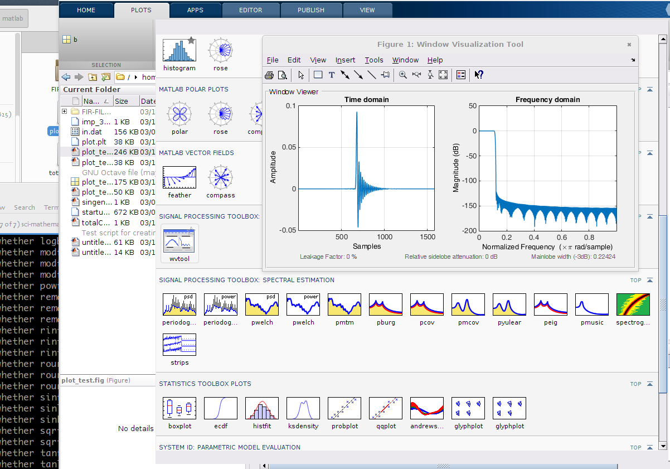Select the Edit Plot pointer tool
The width and height of the screenshot is (670, 469).
tap(301, 75)
